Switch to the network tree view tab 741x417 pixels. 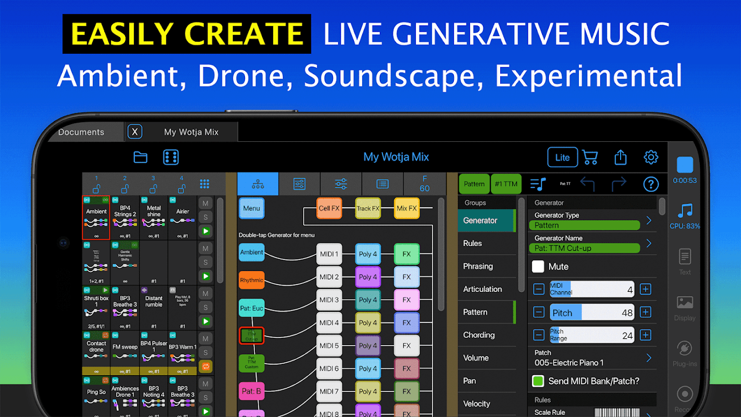coord(258,184)
